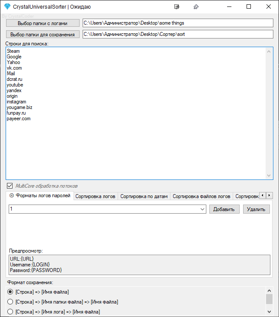Switch to the Сортировка по датам tab
279x317 pixels.
click(144, 196)
